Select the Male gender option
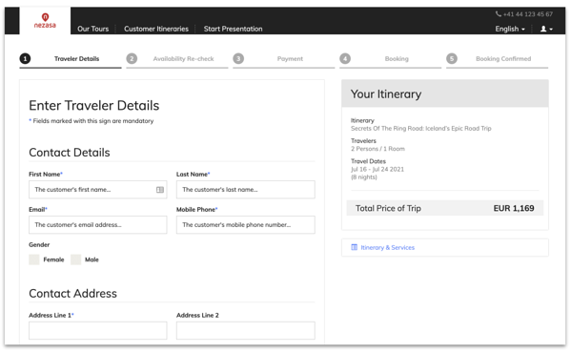 click(x=75, y=260)
